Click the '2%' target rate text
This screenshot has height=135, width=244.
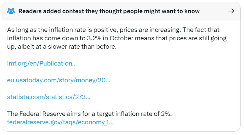[x=166, y=114]
